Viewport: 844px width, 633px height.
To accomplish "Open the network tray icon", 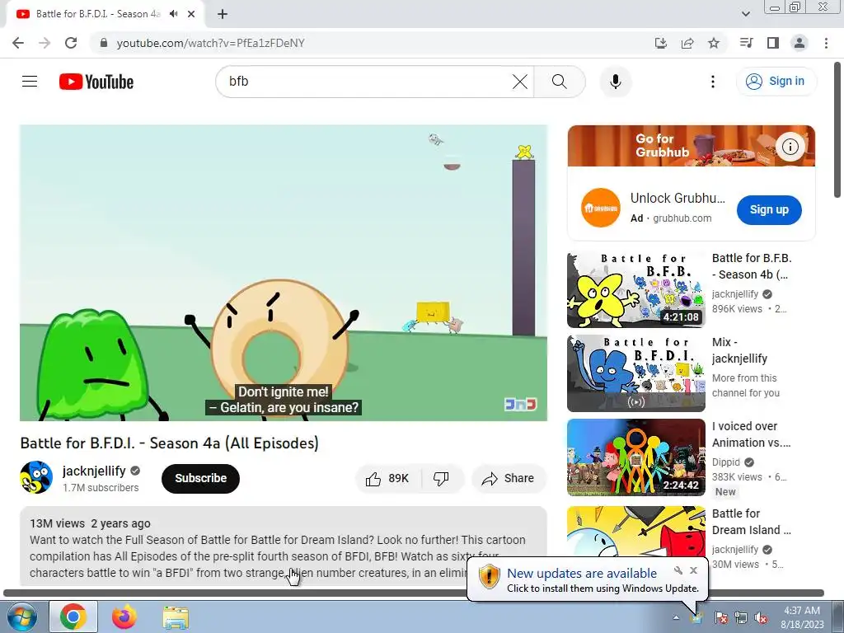I will tap(741, 618).
